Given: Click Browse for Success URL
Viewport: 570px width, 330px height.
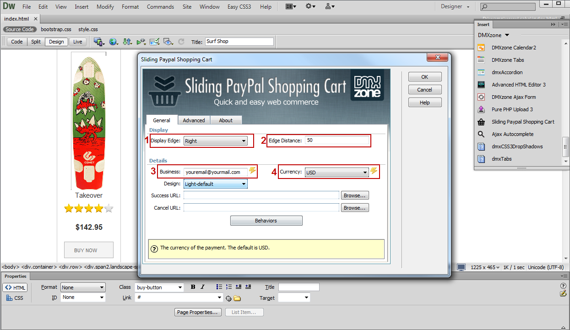Looking at the screenshot, I should click(355, 195).
